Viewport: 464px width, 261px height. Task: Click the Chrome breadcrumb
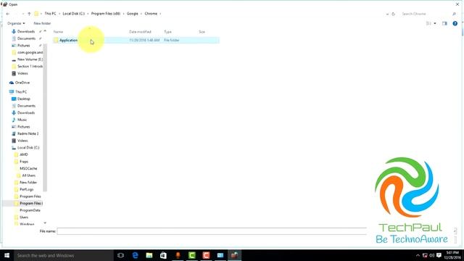tap(151, 14)
